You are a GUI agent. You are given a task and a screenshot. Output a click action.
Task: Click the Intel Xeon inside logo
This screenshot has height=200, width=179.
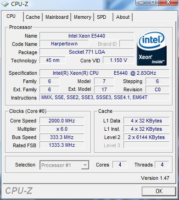click(x=151, y=48)
